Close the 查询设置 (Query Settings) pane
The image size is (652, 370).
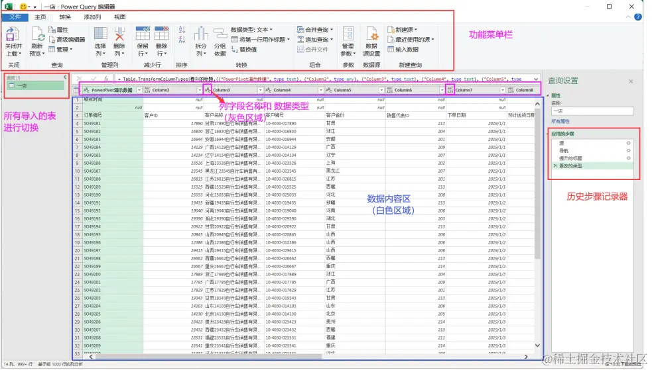click(631, 81)
